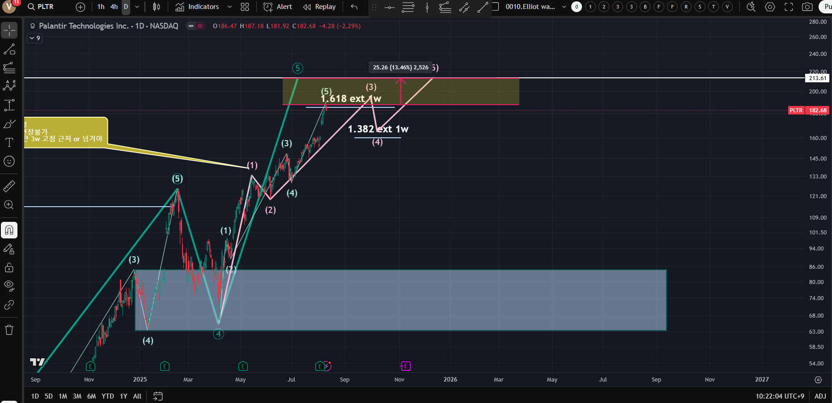The image size is (832, 403).
Task: Click the Replay button
Action: (319, 7)
